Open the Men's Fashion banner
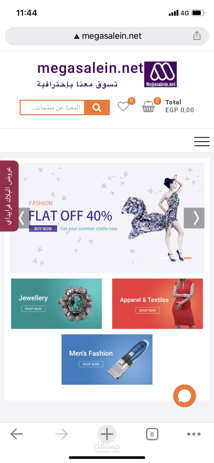Image resolution: width=214 pixels, height=463 pixels. (x=107, y=359)
